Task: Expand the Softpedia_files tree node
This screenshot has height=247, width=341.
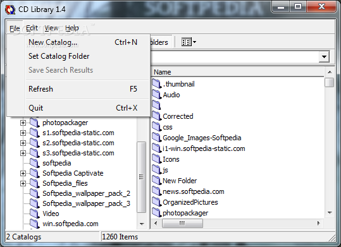Action: pyautogui.click(x=23, y=183)
